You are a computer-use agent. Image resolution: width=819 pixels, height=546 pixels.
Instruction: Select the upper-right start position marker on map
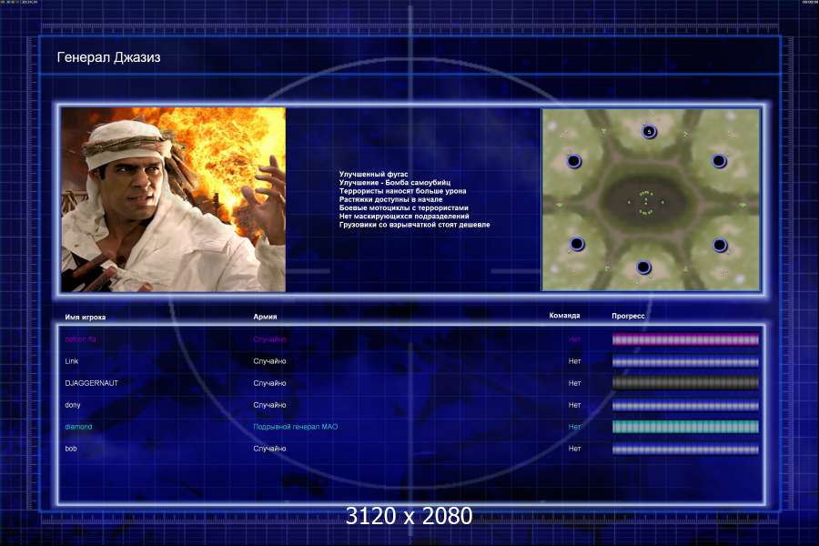pyautogui.click(x=719, y=161)
